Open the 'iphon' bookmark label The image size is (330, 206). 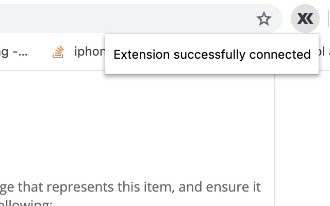pyautogui.click(x=90, y=51)
